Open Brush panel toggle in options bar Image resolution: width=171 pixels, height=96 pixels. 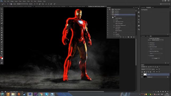[11, 4]
